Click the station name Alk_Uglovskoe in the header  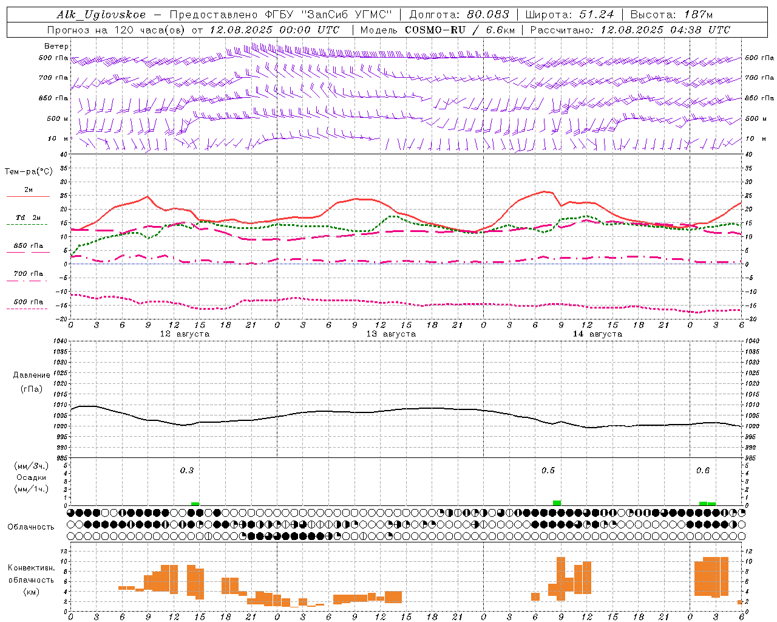coord(101,15)
